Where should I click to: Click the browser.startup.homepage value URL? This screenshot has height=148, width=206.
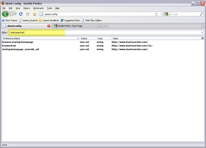pos(130,42)
